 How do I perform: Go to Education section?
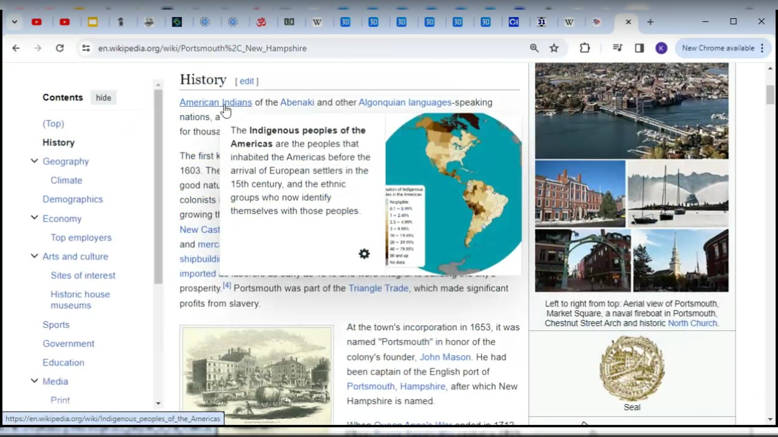63,362
